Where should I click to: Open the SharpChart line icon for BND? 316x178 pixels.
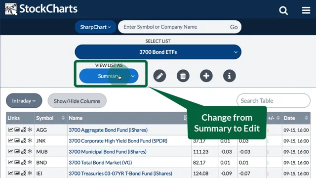tap(10, 162)
